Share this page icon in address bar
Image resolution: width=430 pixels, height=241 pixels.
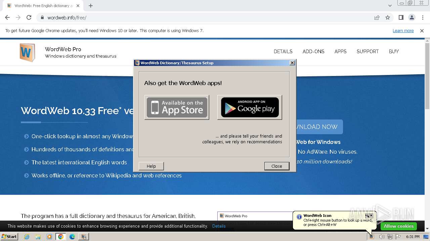tap(377, 17)
